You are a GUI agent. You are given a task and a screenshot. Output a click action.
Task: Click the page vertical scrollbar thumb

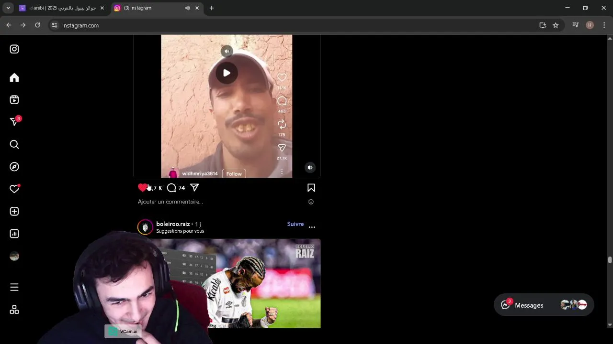click(610, 260)
